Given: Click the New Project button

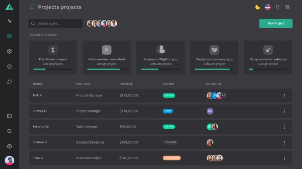Looking at the screenshot, I should tap(276, 23).
